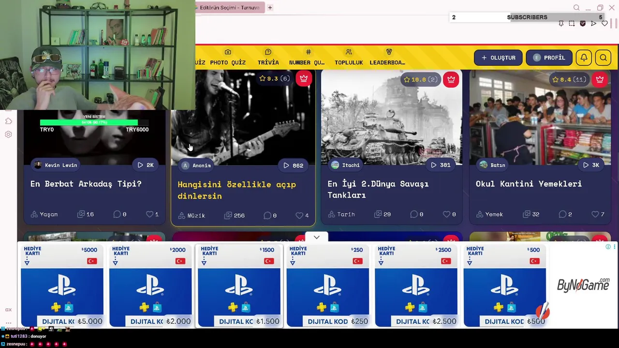Click the ad info icon
This screenshot has width=619, height=348.
click(x=608, y=246)
